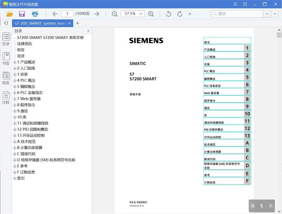The height and width of the screenshot is (214, 282).
Task: Select 12 PID 回路和整定 in the outline
Action: click(x=32, y=129)
